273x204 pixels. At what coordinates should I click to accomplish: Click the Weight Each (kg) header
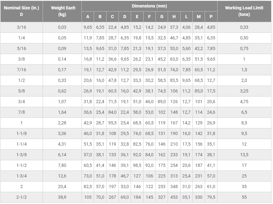pyautogui.click(x=62, y=11)
